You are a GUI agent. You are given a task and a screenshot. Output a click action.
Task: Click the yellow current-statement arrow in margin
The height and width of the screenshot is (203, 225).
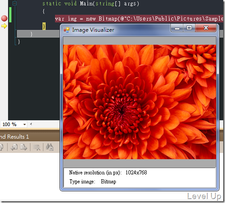pos(4,26)
